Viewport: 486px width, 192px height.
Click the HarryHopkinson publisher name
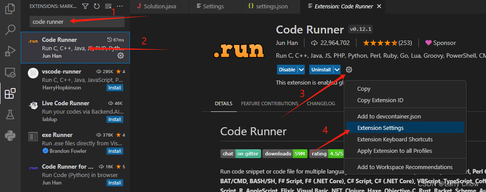[61, 88]
